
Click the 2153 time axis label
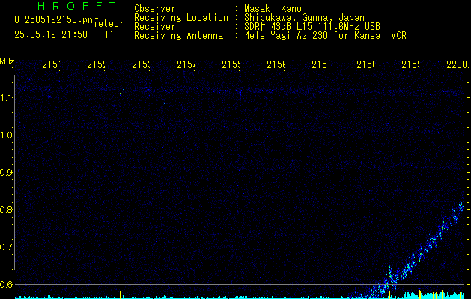click(x=141, y=64)
